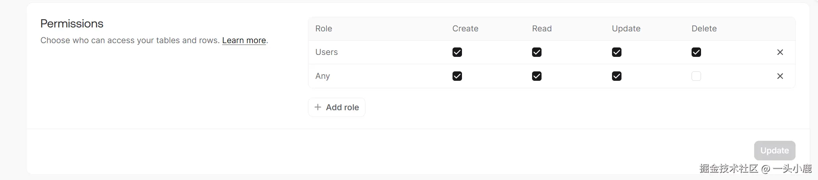Uncheck Create permission for Any role

pos(457,76)
